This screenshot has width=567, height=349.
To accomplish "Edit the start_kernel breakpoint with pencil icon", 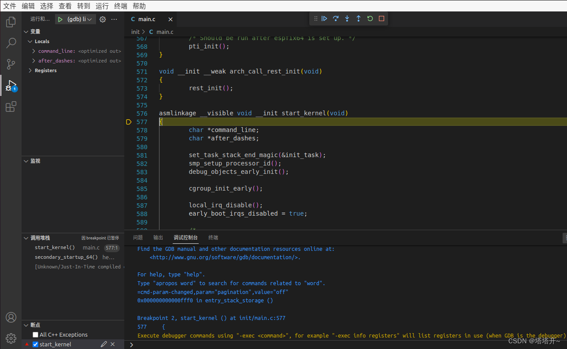I will tap(104, 344).
